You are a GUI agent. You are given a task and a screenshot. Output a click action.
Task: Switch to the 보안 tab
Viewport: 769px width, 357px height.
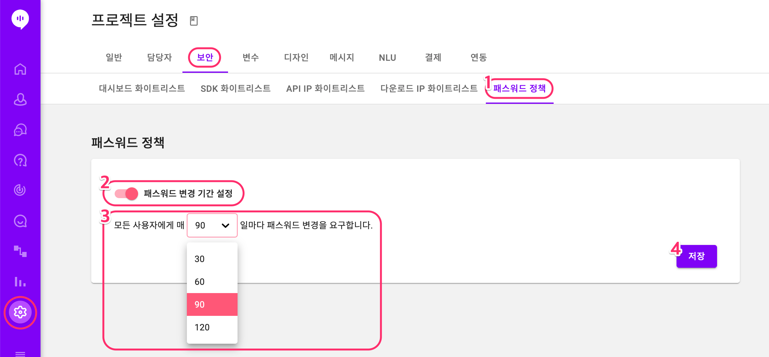205,58
